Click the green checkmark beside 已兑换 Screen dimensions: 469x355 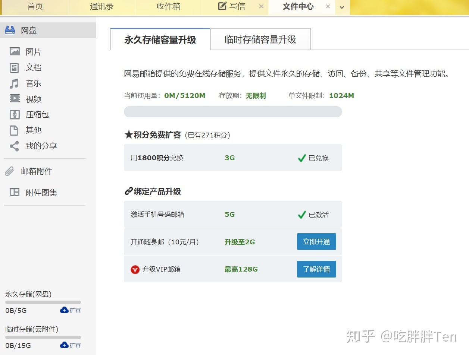click(301, 158)
